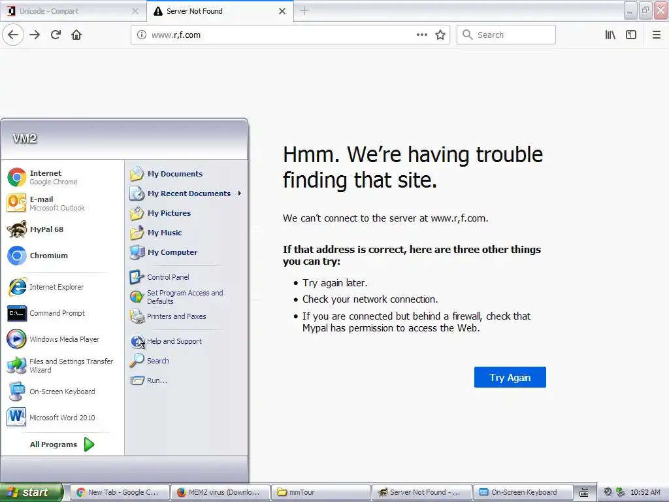The height and width of the screenshot is (502, 669).
Task: Go forward using the browser forward arrow
Action: (x=35, y=35)
